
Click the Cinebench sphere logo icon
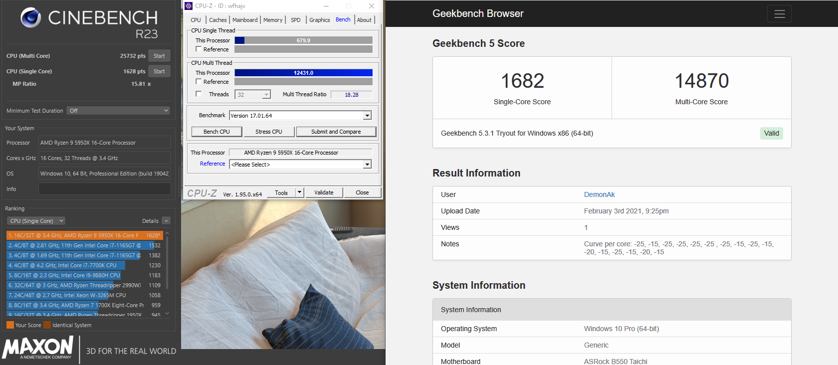point(31,17)
